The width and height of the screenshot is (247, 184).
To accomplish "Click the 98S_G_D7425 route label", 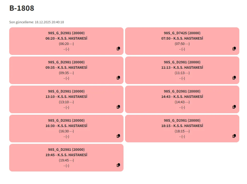I will coord(182,33).
